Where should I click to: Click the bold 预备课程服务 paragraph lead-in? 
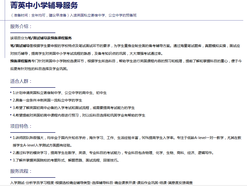coord(21,61)
